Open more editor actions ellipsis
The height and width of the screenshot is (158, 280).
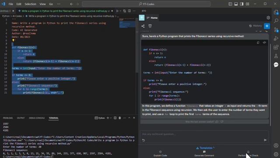tap(134, 11)
